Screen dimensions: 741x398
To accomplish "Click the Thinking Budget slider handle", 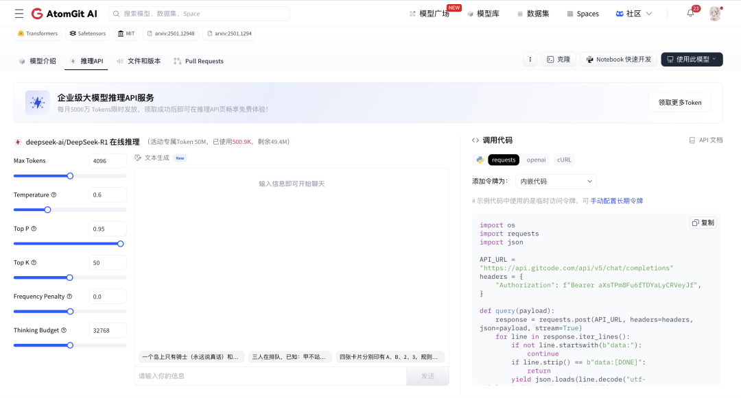I will [70, 346].
